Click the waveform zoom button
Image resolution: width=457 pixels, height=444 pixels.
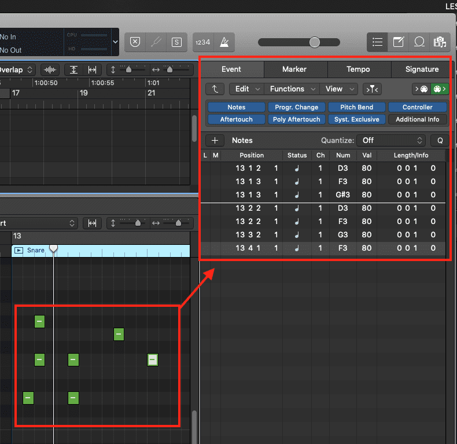(x=50, y=70)
